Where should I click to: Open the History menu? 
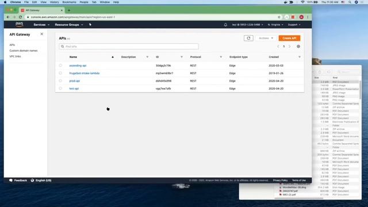(x=54, y=2)
